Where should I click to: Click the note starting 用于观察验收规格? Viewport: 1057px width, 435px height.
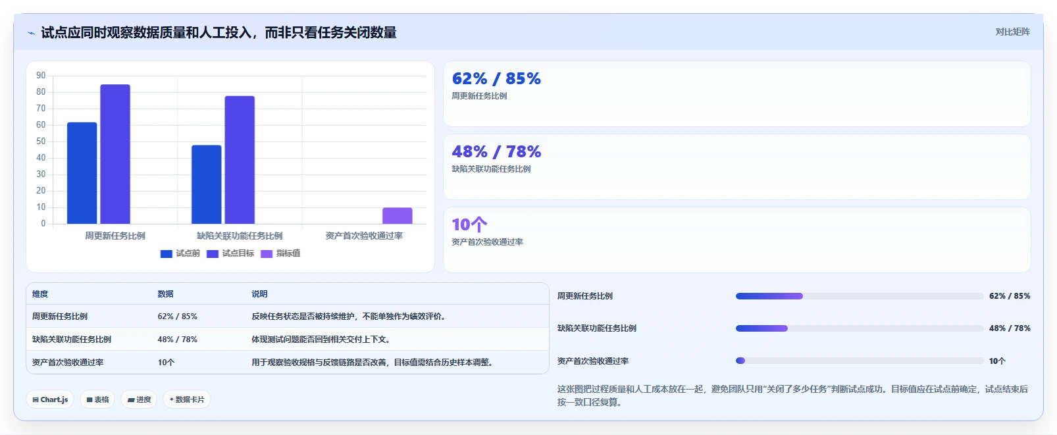pyautogui.click(x=374, y=363)
